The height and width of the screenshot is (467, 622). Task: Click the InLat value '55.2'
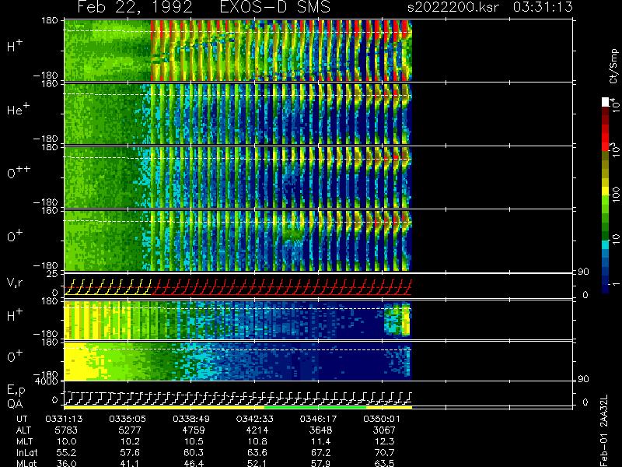(67, 452)
